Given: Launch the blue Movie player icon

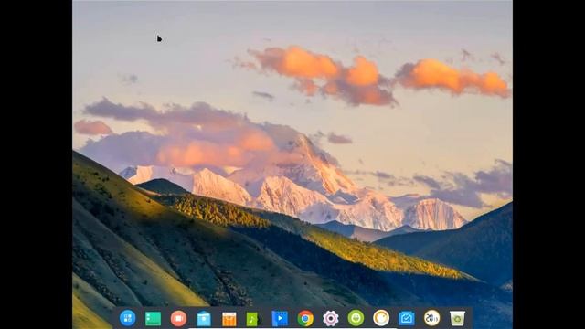Looking at the screenshot, I should click(280, 319).
